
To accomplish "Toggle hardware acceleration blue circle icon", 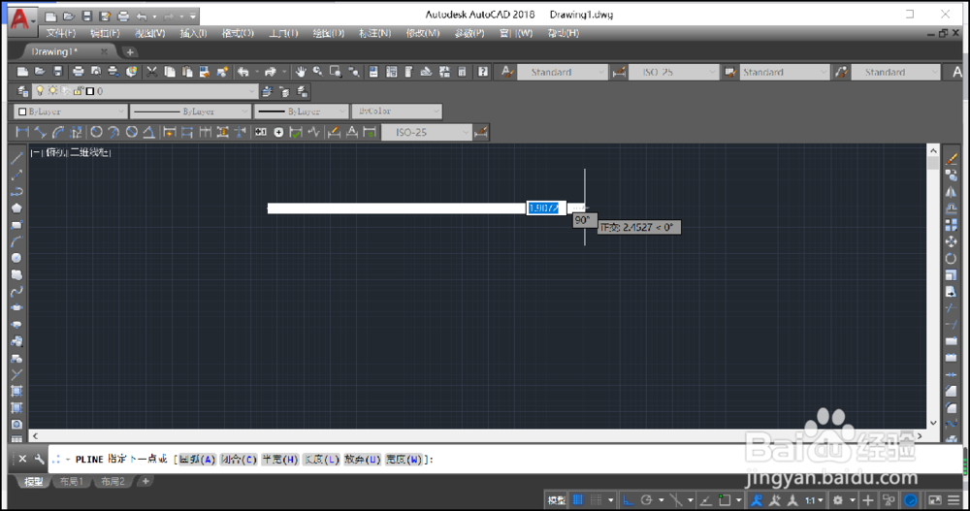I will [x=911, y=500].
